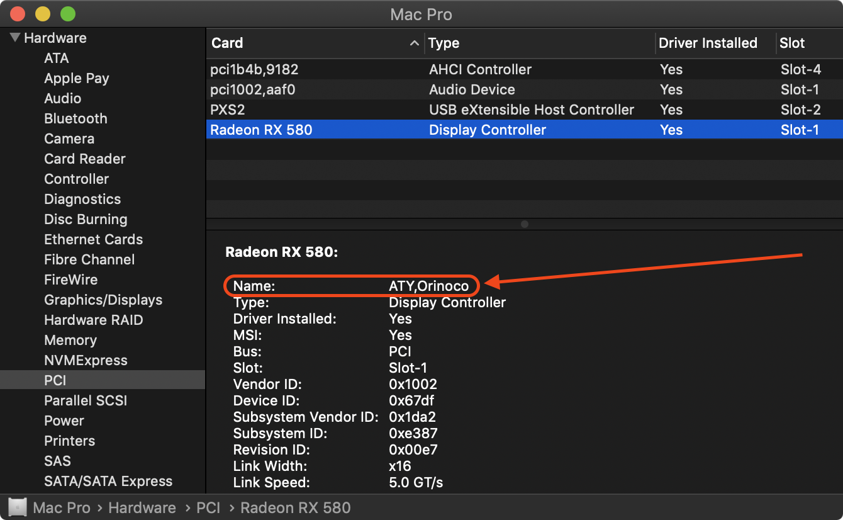The width and height of the screenshot is (843, 520).
Task: Click Mac Pro in the path bar
Action: coord(62,507)
